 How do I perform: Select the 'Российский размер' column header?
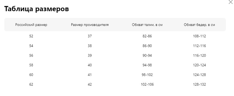31,25
